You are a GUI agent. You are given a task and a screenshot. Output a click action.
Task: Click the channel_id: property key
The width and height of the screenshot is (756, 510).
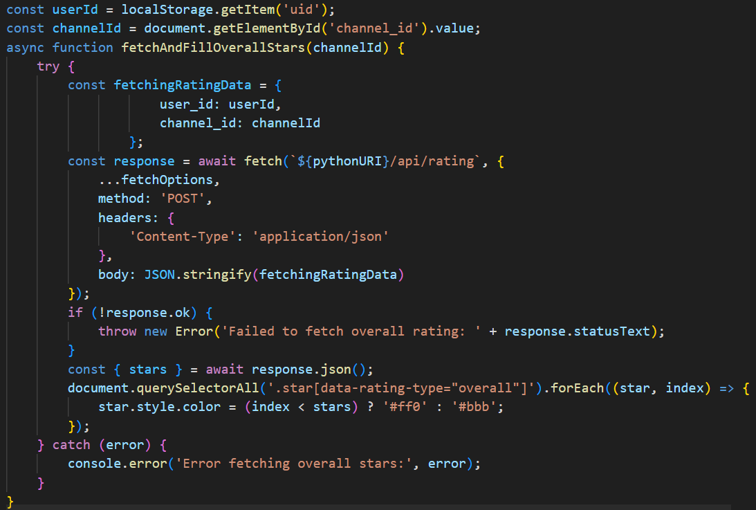tap(201, 123)
